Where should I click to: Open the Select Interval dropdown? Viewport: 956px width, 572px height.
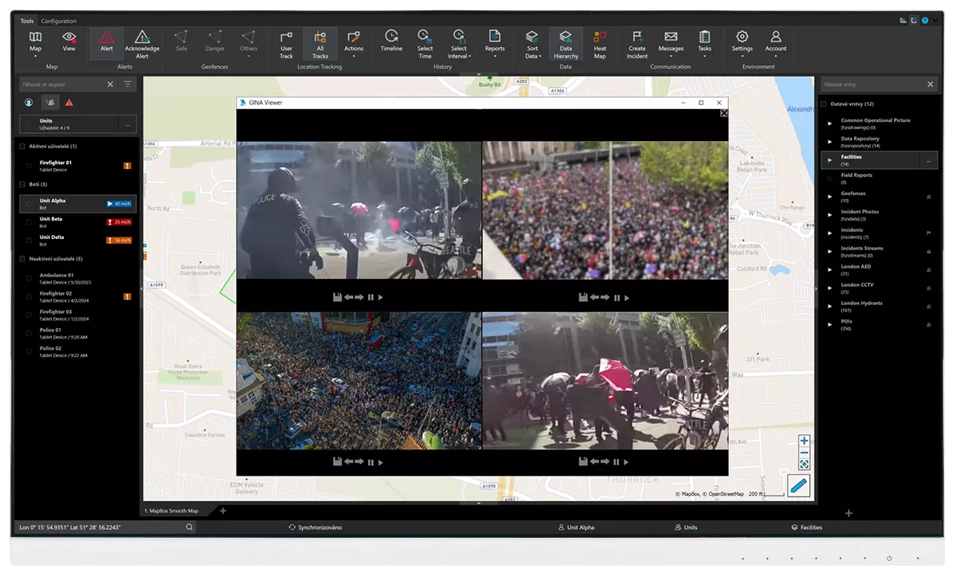point(459,44)
